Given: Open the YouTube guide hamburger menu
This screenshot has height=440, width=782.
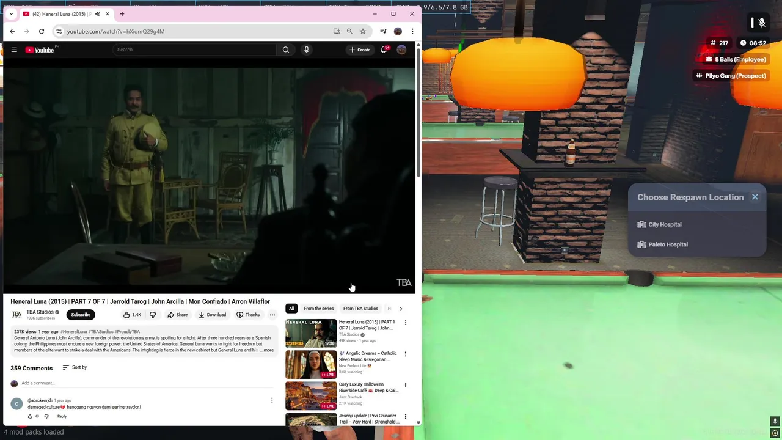Looking at the screenshot, I should [x=14, y=50].
